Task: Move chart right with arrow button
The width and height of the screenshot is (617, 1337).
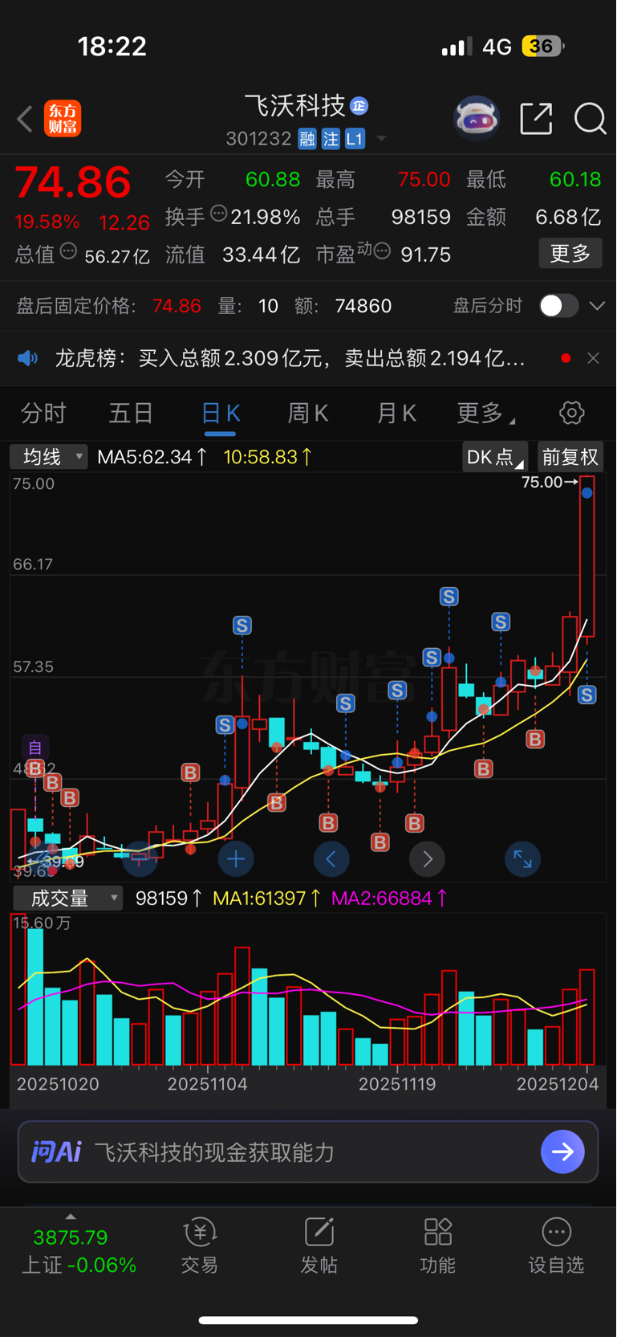Action: [x=428, y=859]
